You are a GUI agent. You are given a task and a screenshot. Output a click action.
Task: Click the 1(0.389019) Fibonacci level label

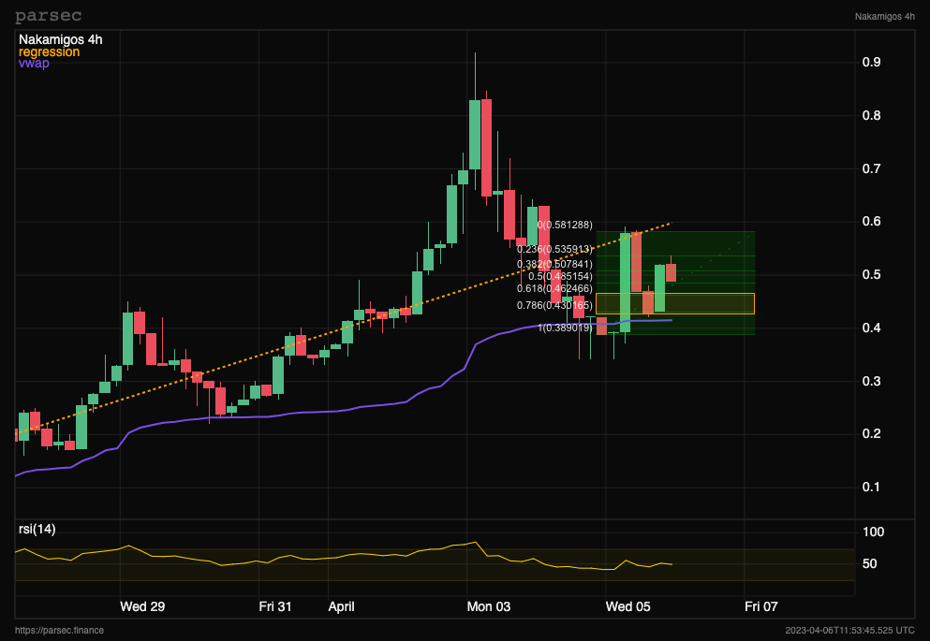pos(566,328)
